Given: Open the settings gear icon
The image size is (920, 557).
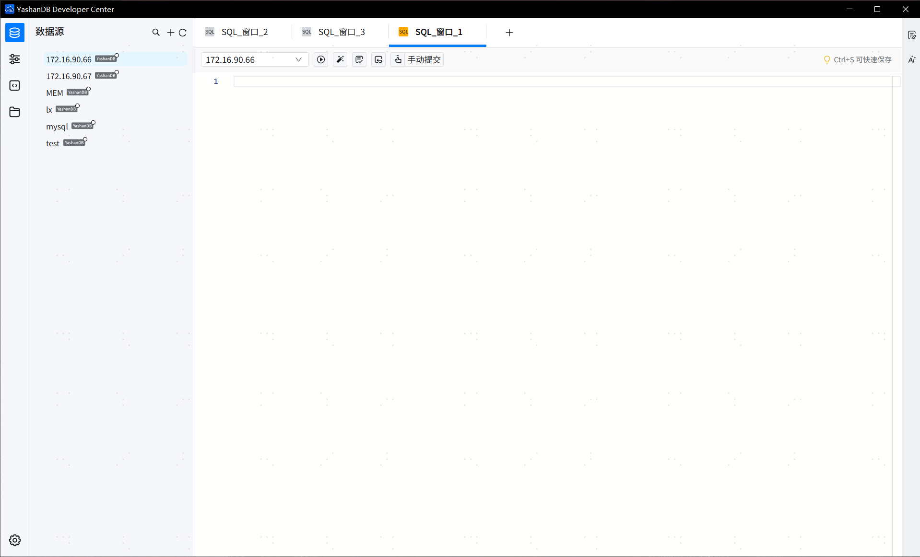Looking at the screenshot, I should (x=15, y=540).
